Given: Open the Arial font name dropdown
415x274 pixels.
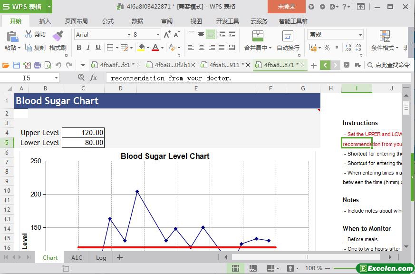Looking at the screenshot, I should click(x=129, y=35).
